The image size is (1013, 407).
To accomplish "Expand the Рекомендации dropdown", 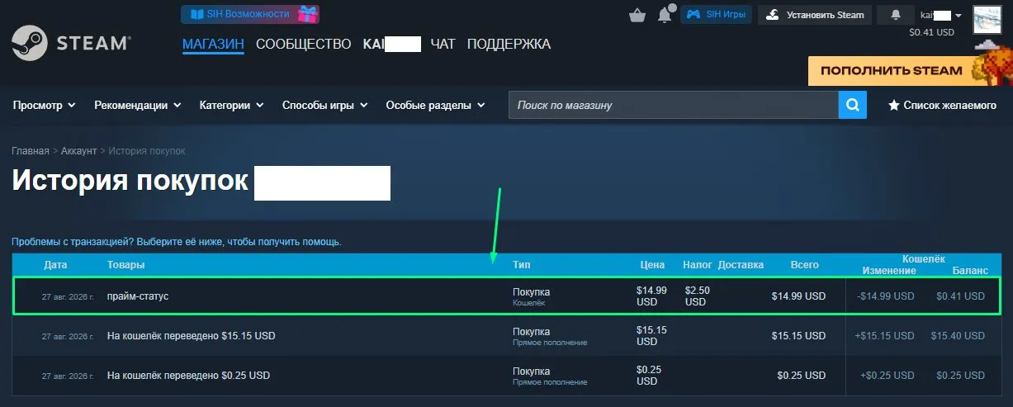I will 137,106.
